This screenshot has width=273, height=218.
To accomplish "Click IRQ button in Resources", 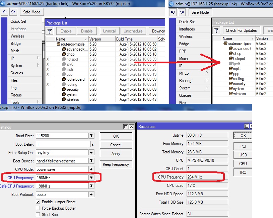I will coord(243,172).
